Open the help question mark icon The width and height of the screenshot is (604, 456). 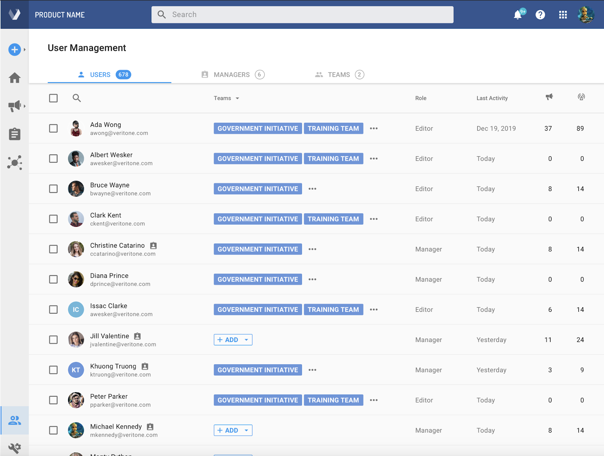point(540,15)
